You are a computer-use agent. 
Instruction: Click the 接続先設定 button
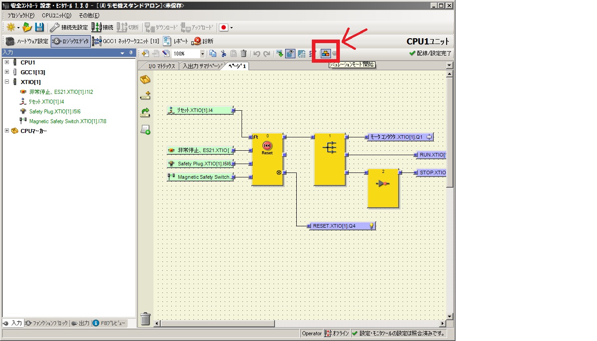coord(69,27)
